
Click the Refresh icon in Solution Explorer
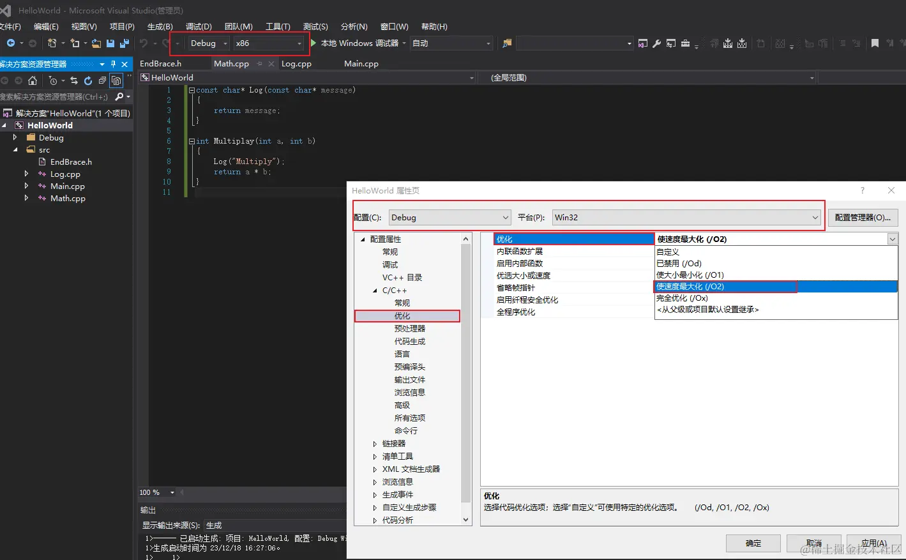coord(88,80)
